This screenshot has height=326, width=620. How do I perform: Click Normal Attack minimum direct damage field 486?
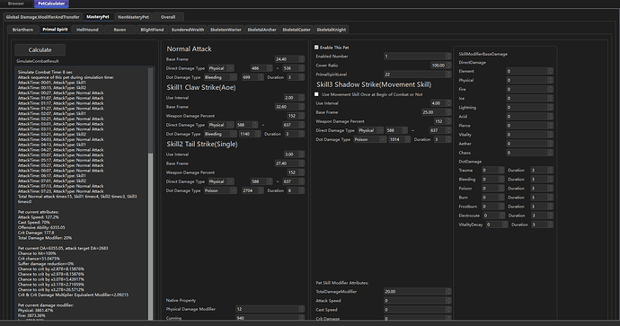coord(261,68)
